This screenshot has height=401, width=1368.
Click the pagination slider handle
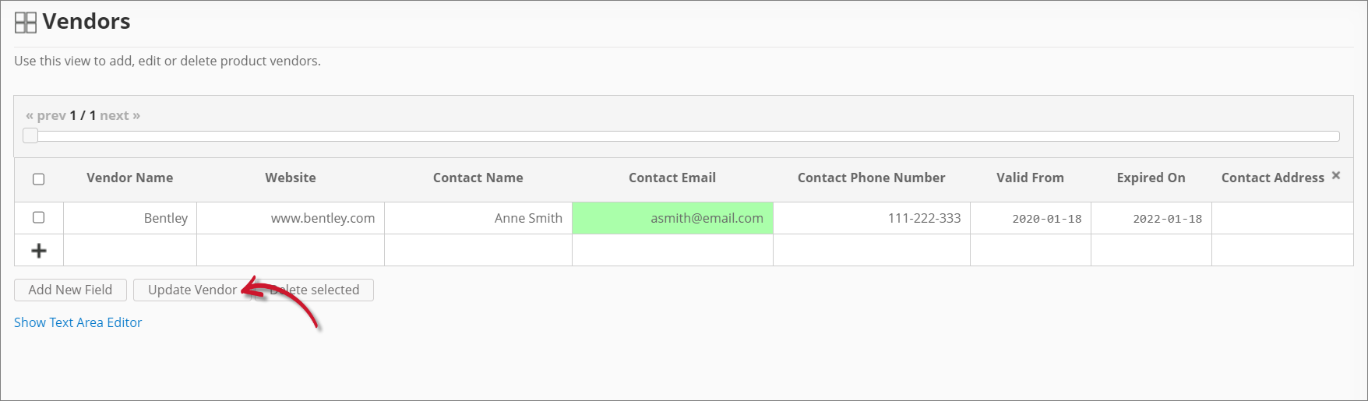(30, 136)
